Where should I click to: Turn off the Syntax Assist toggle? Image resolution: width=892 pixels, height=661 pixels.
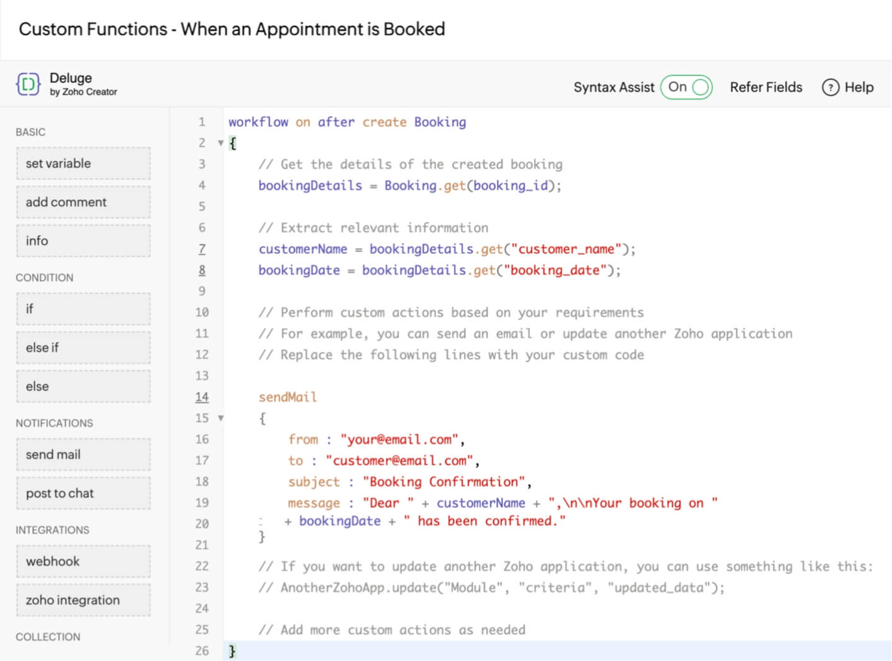click(x=686, y=87)
